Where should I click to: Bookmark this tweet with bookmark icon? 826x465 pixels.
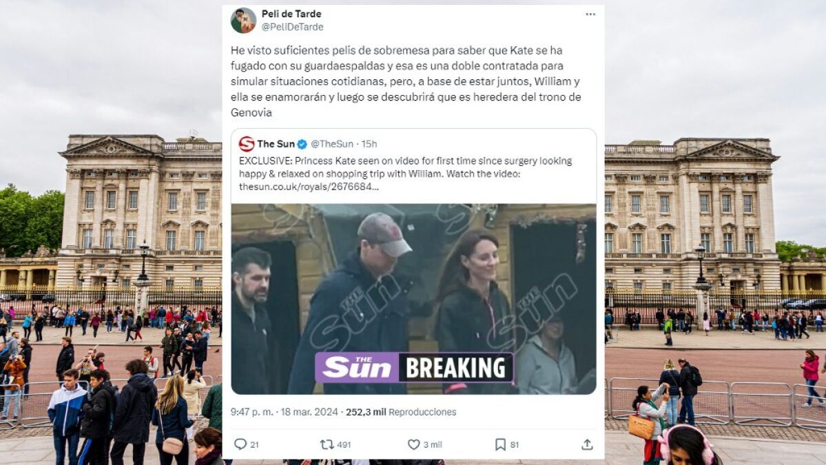[x=500, y=444]
